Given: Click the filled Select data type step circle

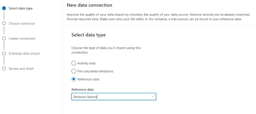Looking at the screenshot, I should [x=4, y=8].
